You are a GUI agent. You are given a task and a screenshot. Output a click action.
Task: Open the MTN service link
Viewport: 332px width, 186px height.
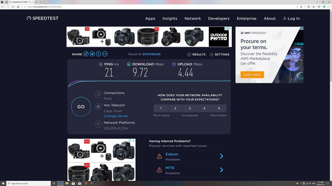(x=170, y=168)
